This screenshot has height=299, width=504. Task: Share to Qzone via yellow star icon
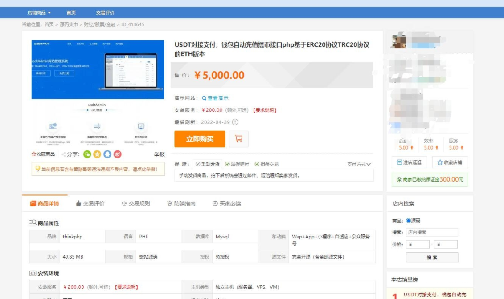(97, 154)
